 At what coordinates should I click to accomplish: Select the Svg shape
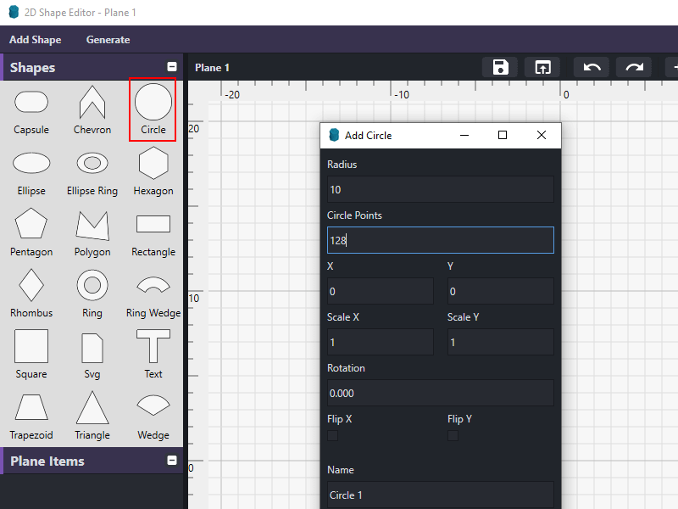tap(92, 355)
